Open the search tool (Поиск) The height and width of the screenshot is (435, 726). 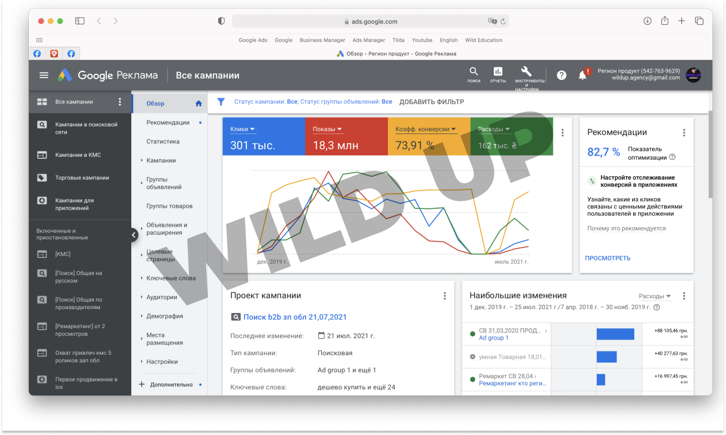pyautogui.click(x=474, y=75)
